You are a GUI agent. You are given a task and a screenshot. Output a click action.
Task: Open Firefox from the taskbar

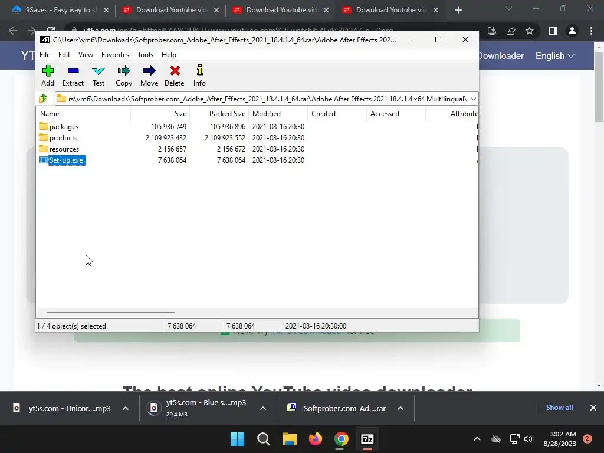pos(316,439)
